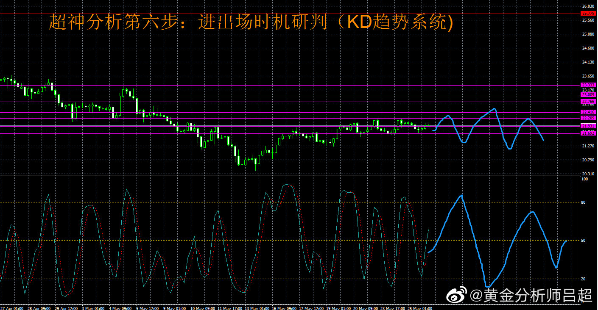
Task: Click the 23.650 price axis value
Action: click(x=588, y=76)
